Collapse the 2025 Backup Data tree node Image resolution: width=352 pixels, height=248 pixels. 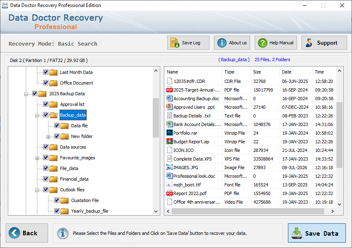point(26,94)
